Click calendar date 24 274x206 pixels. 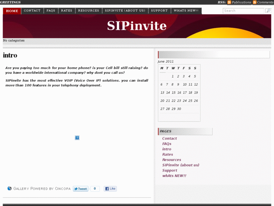[x=185, y=101]
